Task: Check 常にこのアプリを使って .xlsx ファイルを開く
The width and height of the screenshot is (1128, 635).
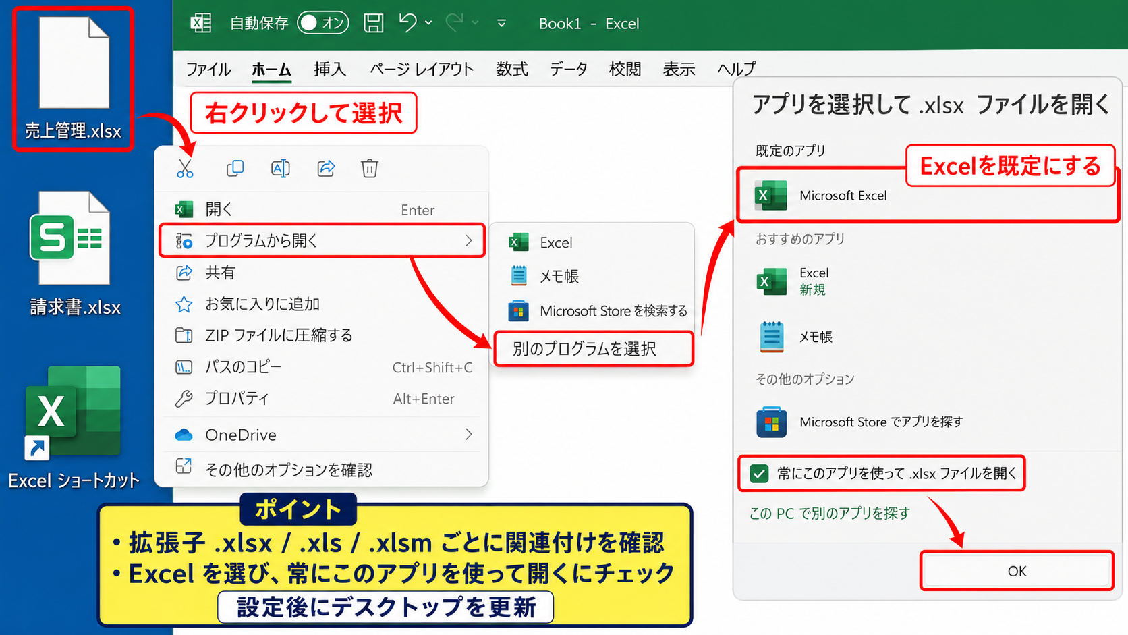Action: 759,474
